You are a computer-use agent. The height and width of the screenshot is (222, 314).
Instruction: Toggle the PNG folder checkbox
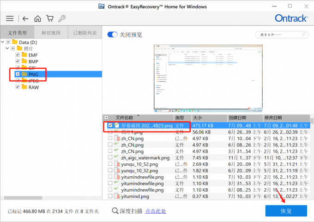coord(18,74)
